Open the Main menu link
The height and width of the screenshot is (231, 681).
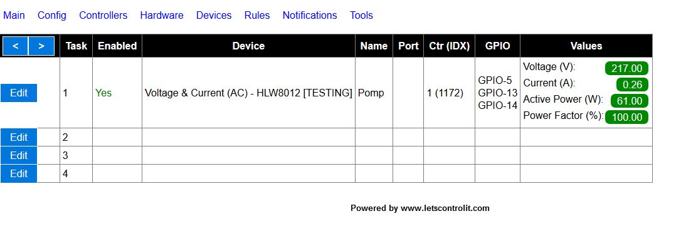pyautogui.click(x=14, y=15)
